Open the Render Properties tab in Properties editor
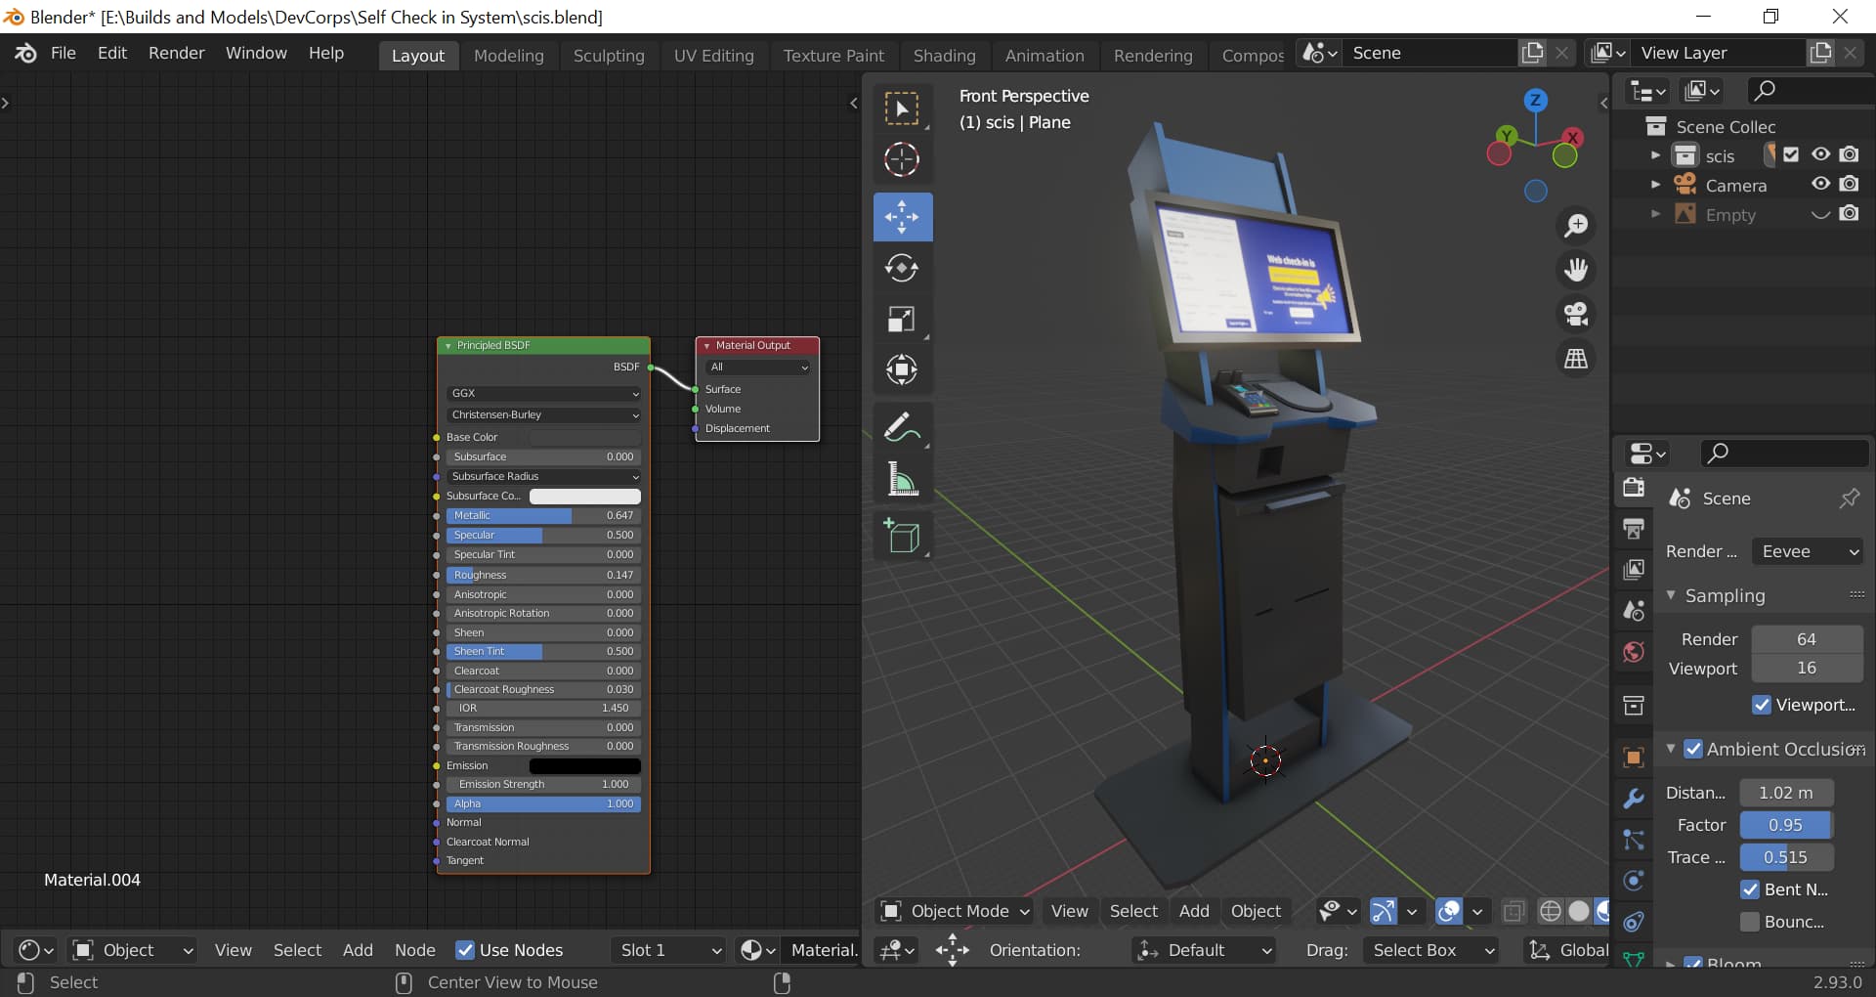This screenshot has width=1876, height=997. coord(1633,487)
